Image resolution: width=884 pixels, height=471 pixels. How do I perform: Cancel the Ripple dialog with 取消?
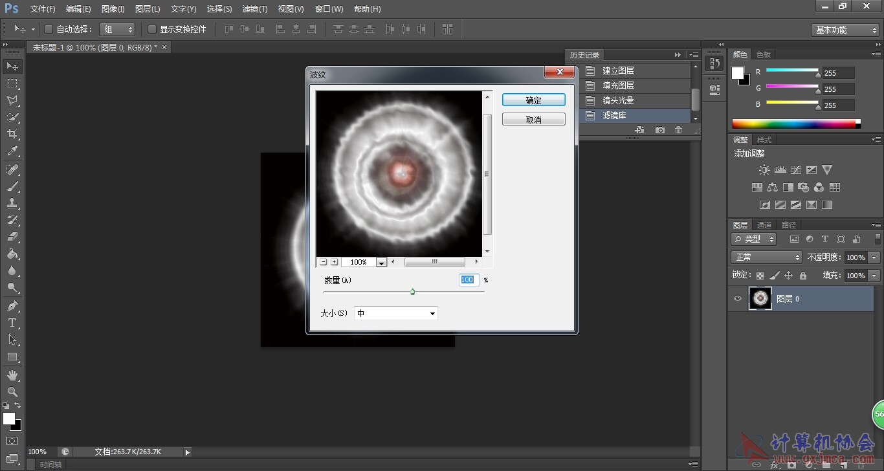click(x=534, y=120)
